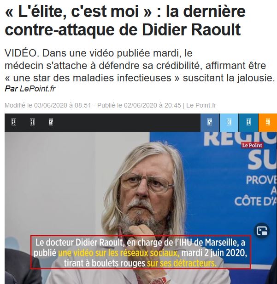
Task: Open the LePoint.fr author link
Action: pos(37,89)
